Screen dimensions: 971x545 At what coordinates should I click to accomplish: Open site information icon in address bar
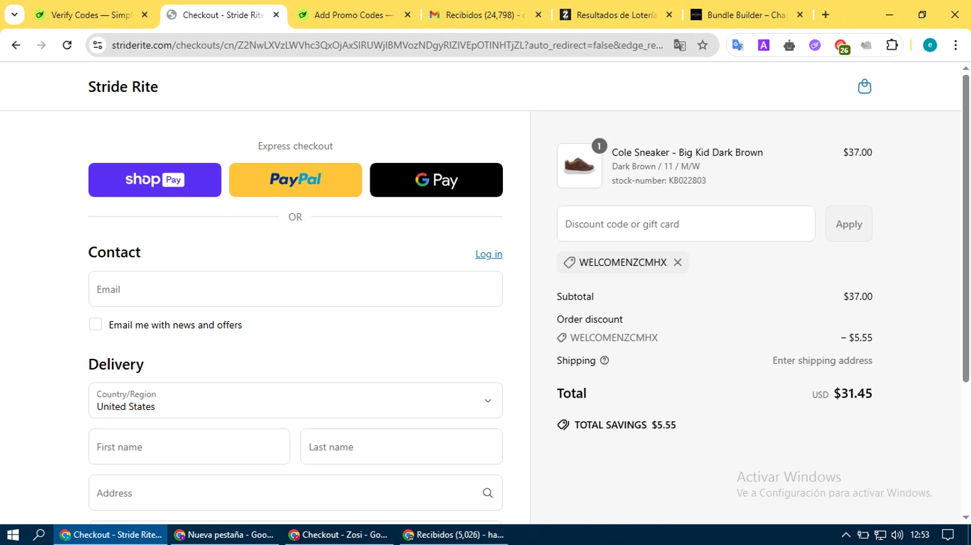pyautogui.click(x=98, y=45)
